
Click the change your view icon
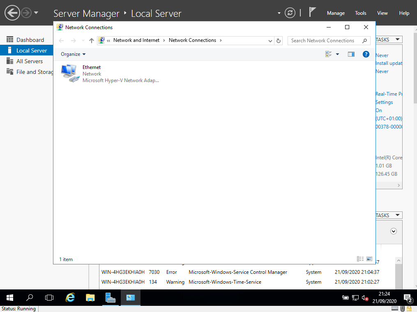click(328, 54)
